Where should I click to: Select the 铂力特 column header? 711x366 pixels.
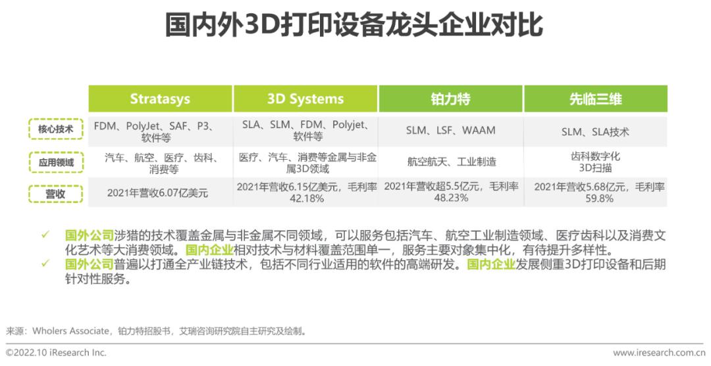tap(451, 99)
